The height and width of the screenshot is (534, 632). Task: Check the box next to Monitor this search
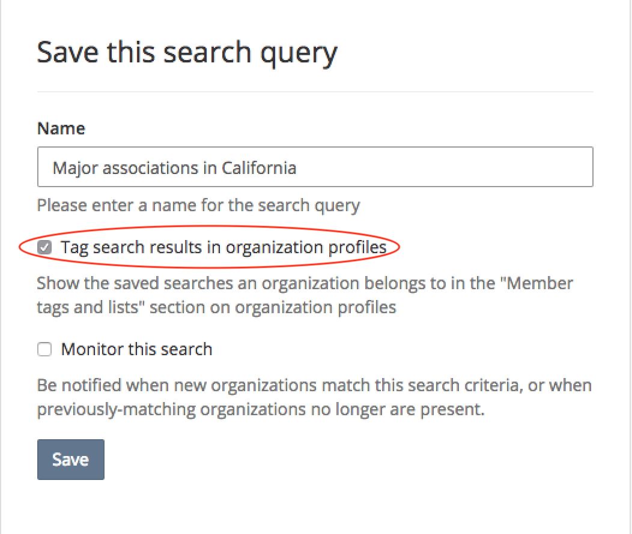point(44,349)
